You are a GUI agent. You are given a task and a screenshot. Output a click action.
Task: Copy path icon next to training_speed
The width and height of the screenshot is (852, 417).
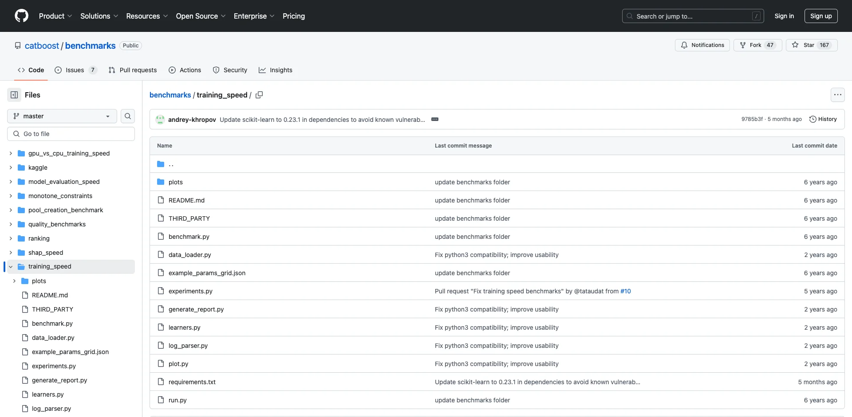(259, 95)
